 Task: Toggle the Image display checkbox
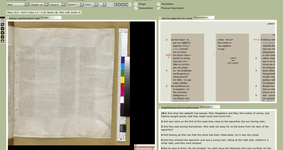tap(136, 4)
